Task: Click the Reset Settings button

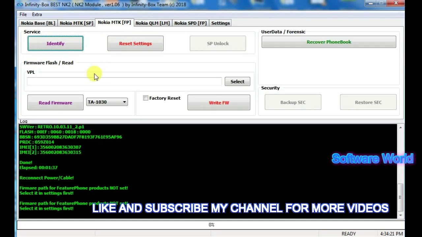Action: pos(136,43)
